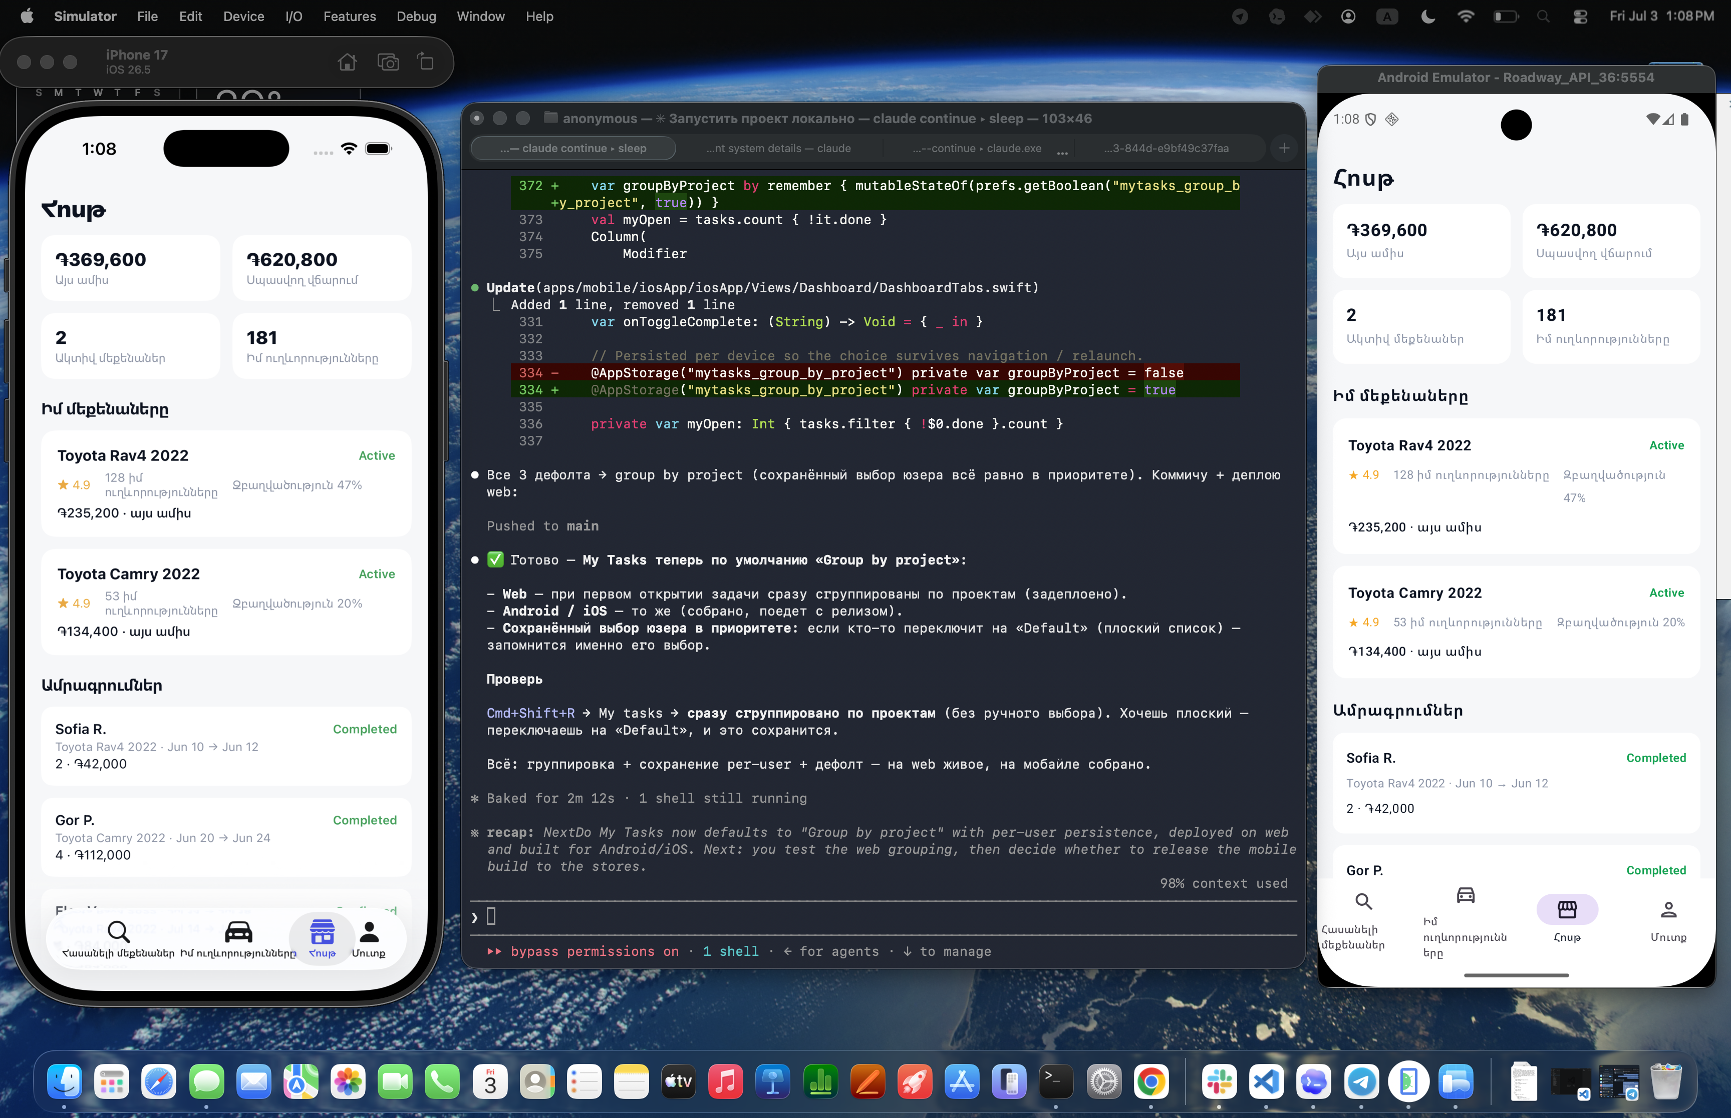Tap the storefront icon in Android bottom bar

1567,910
